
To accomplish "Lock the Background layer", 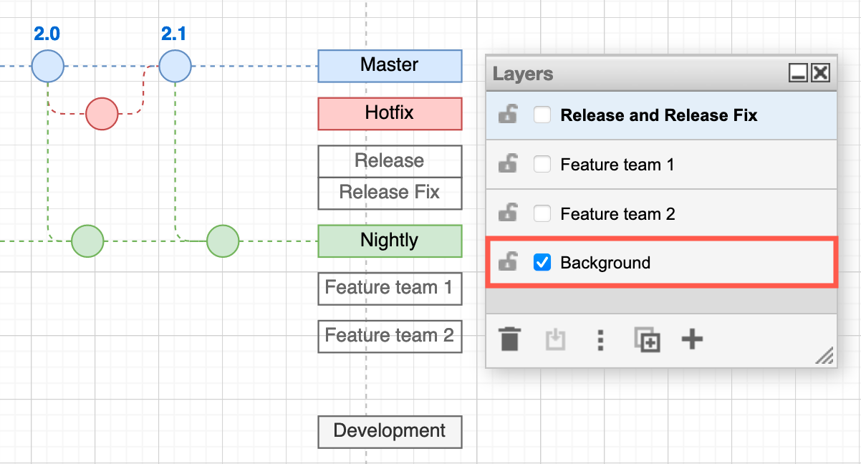I will (x=508, y=262).
